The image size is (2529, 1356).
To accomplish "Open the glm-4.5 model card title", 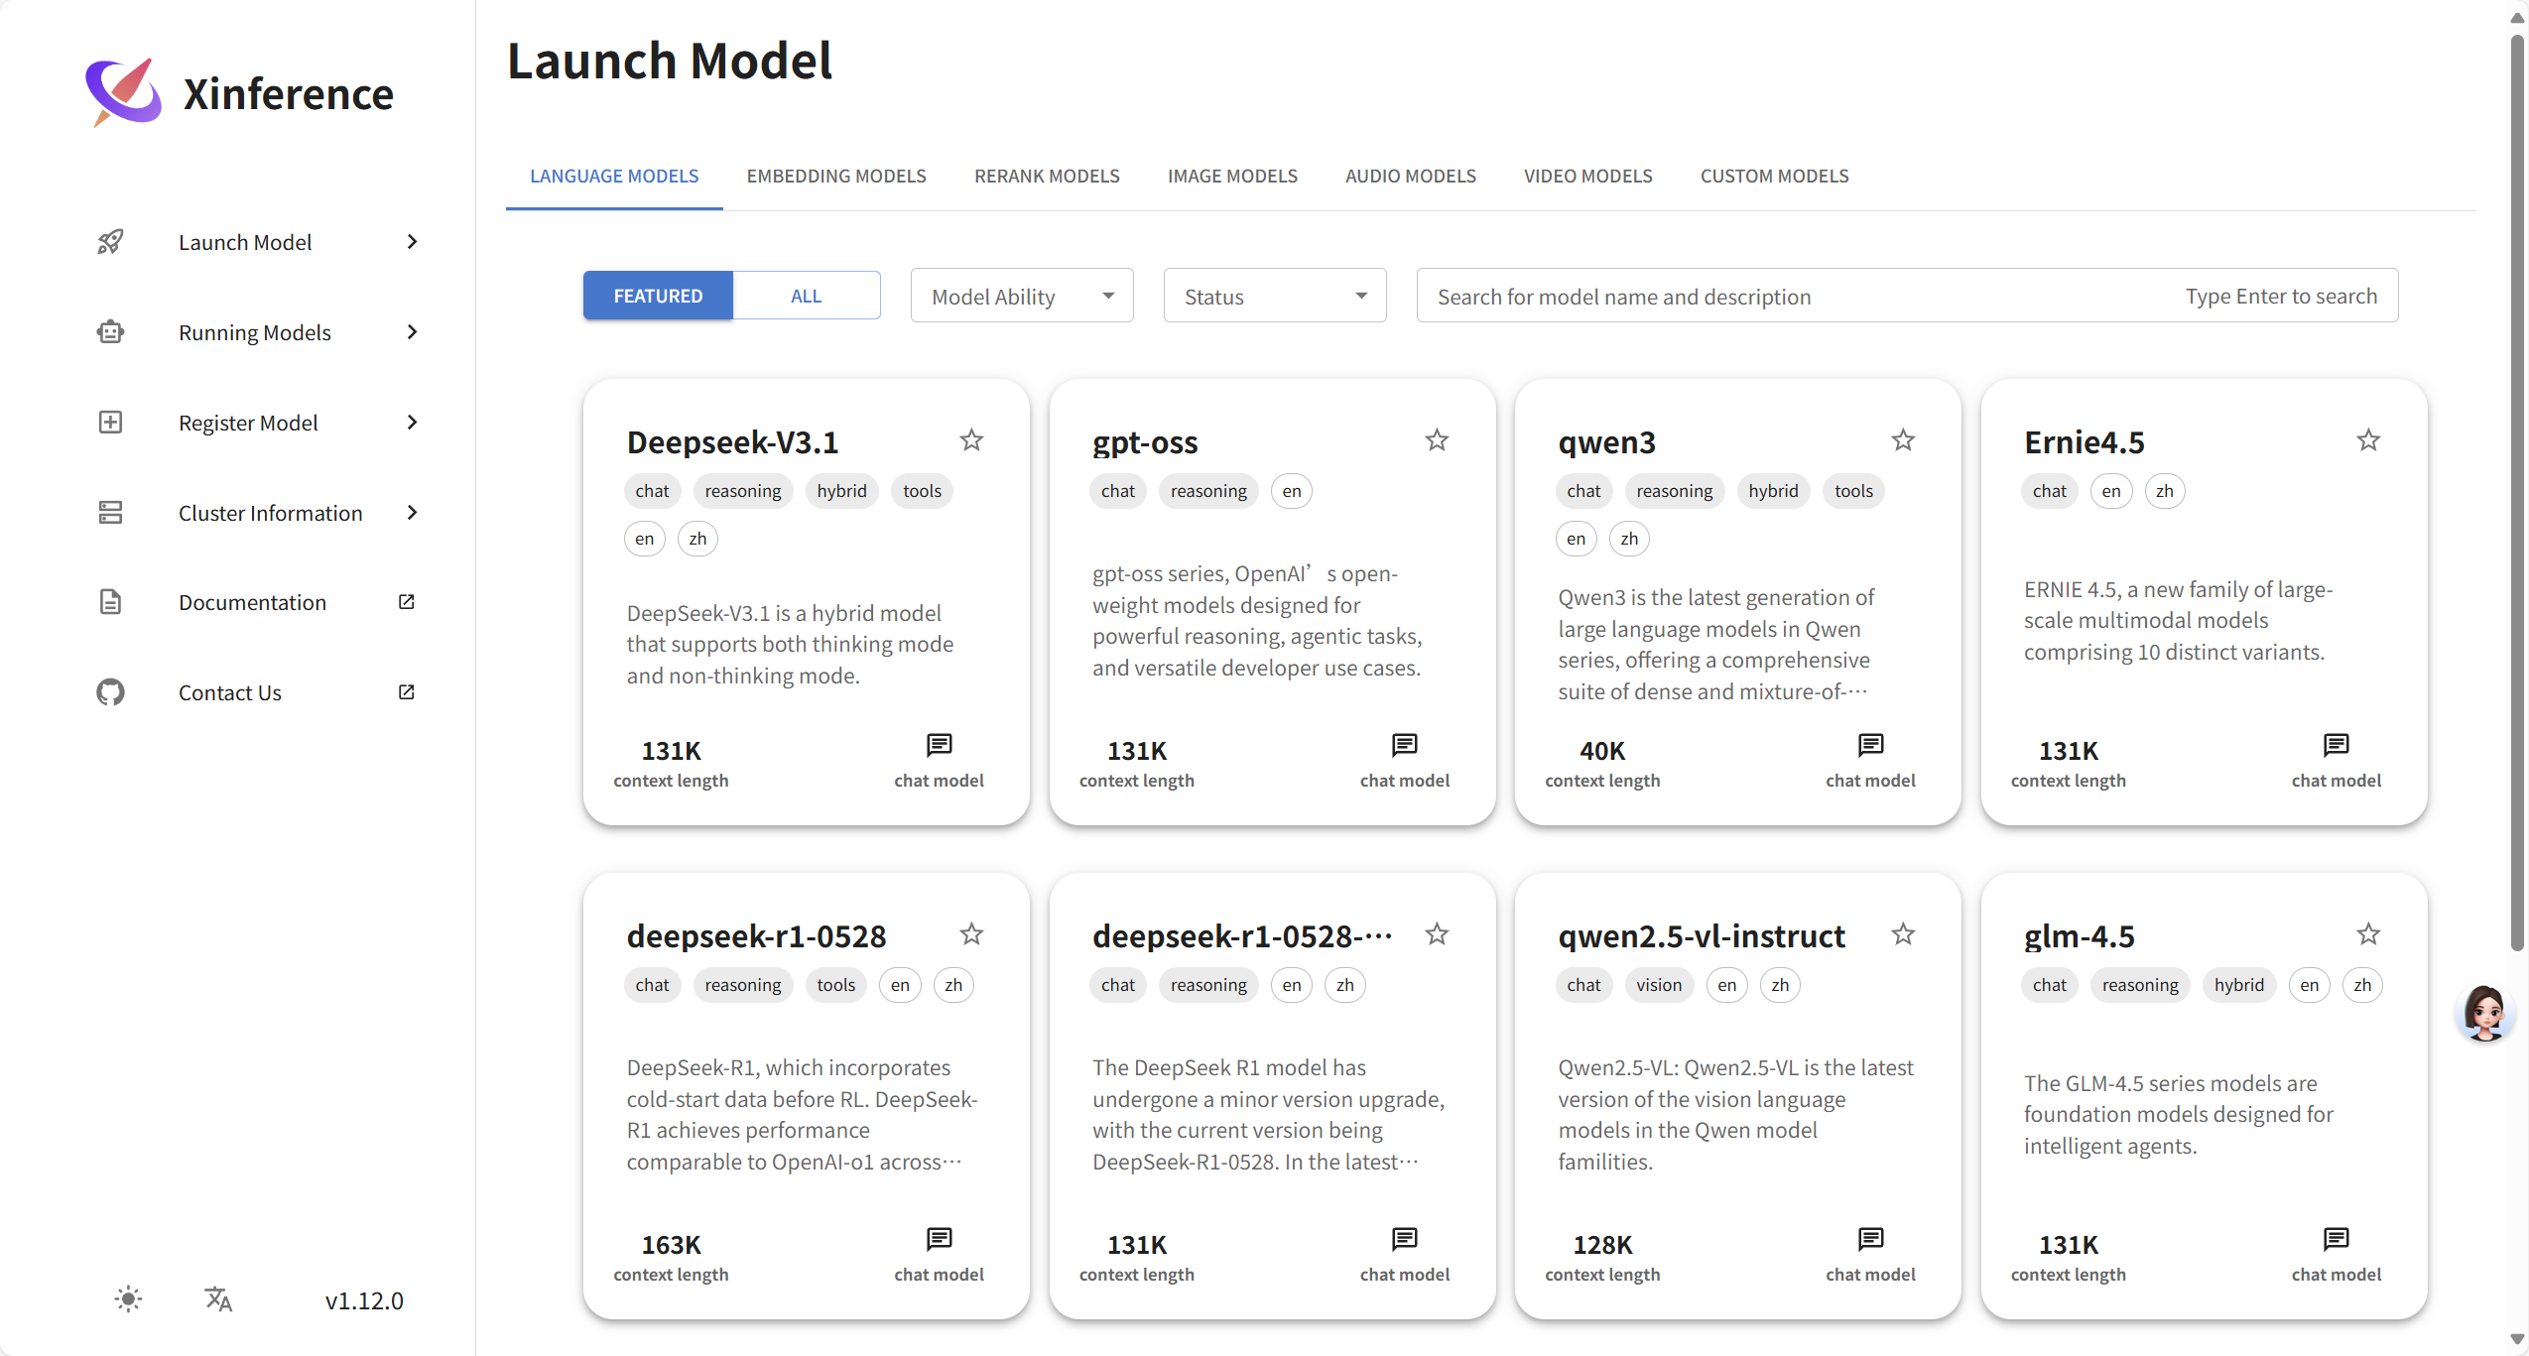I will [x=2079, y=936].
